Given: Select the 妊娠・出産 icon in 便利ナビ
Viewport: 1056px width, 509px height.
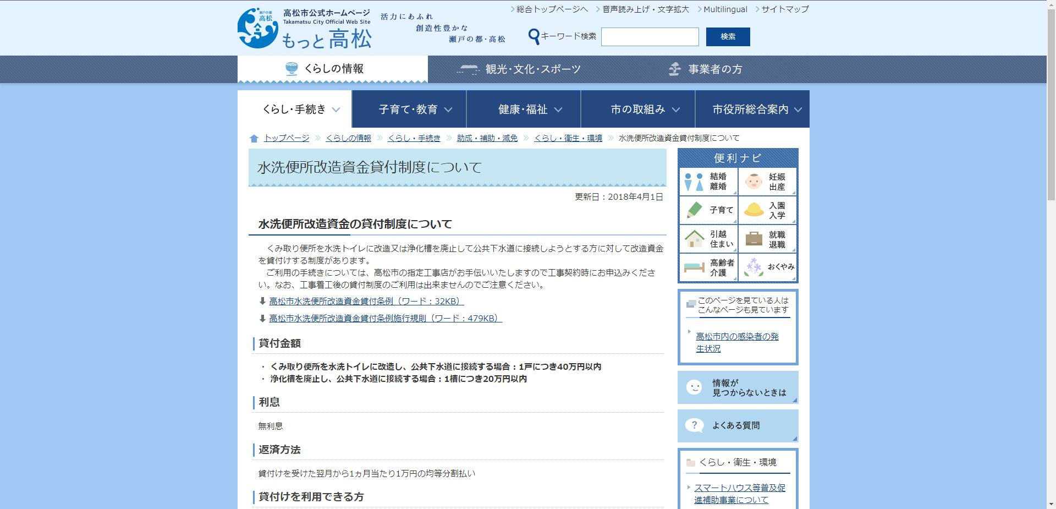Looking at the screenshot, I should click(x=768, y=181).
